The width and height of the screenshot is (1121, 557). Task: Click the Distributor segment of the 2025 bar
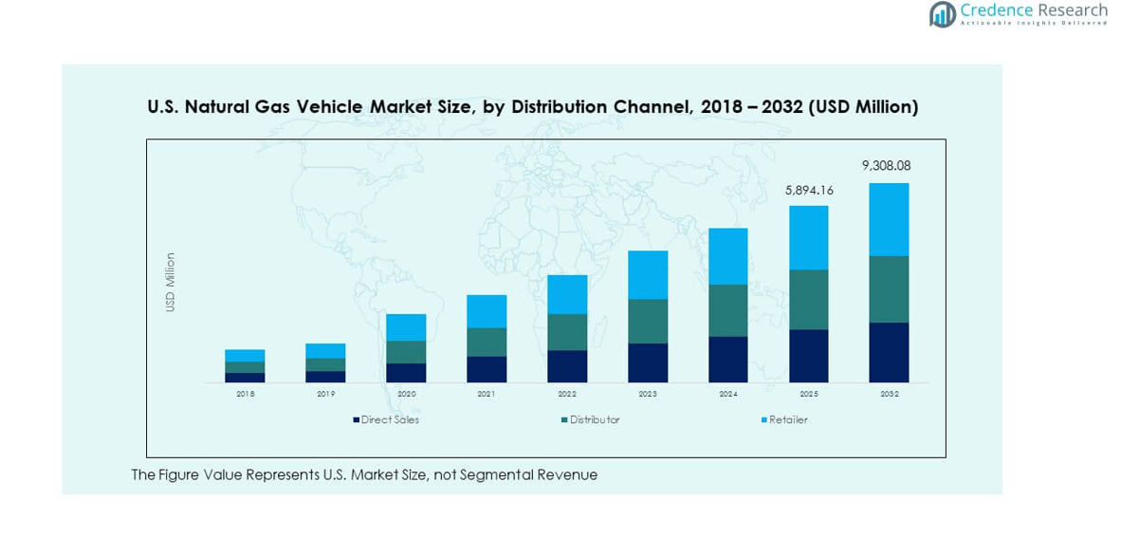coord(808,299)
